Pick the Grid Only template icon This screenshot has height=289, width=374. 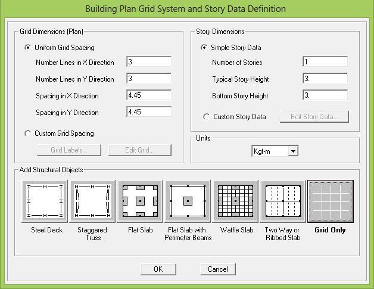(x=331, y=201)
